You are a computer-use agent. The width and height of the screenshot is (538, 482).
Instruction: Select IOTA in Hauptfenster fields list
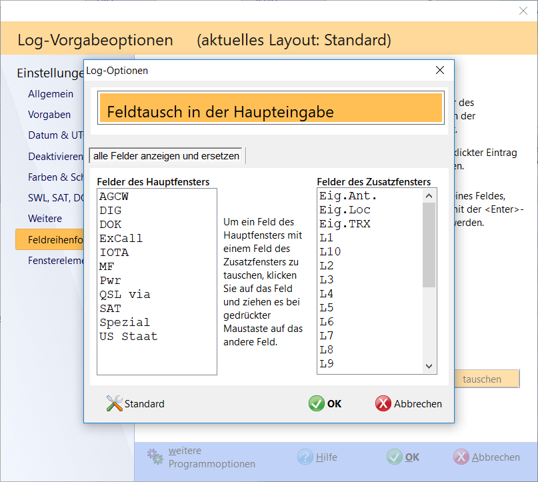[157, 253]
